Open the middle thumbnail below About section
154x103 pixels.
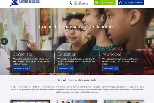pos(77,101)
